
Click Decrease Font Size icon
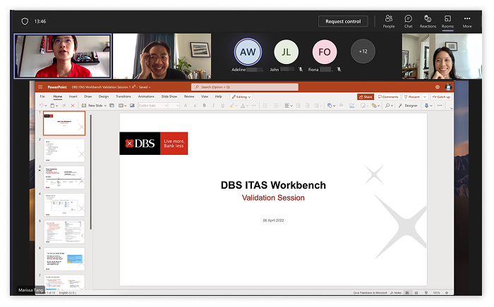195,106
